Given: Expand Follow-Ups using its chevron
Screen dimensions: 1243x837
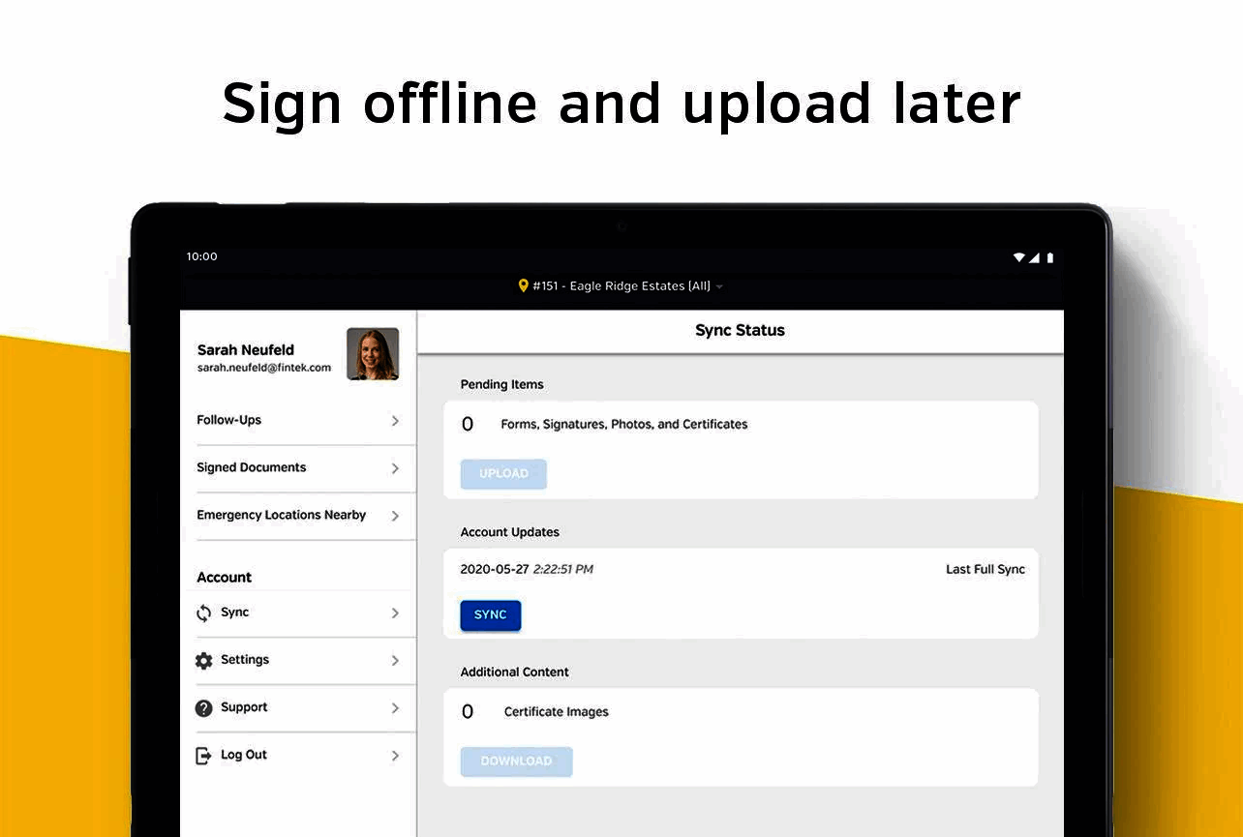Looking at the screenshot, I should (395, 420).
